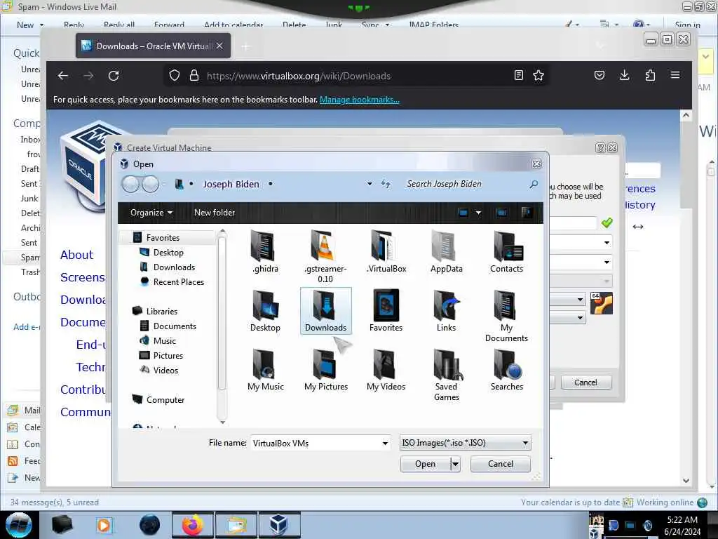Click the preview pane icon in Open dialog

[501, 213]
